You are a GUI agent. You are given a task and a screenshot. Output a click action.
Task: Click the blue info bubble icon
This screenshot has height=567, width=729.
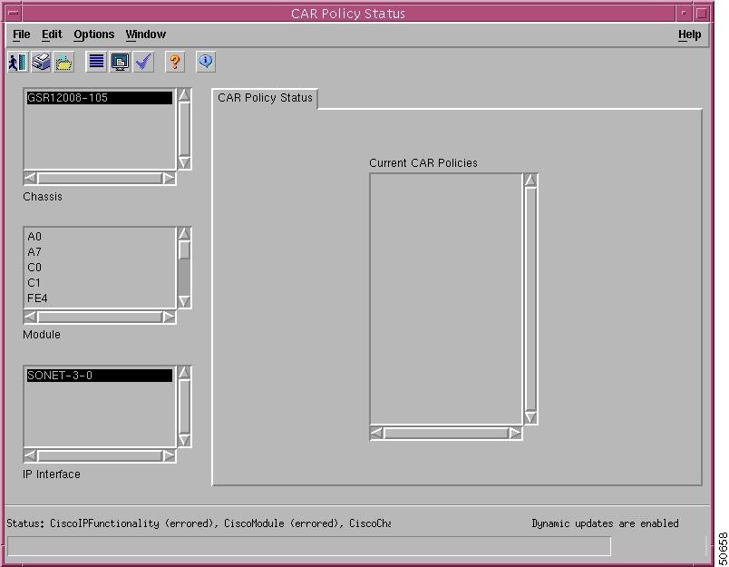coord(206,62)
